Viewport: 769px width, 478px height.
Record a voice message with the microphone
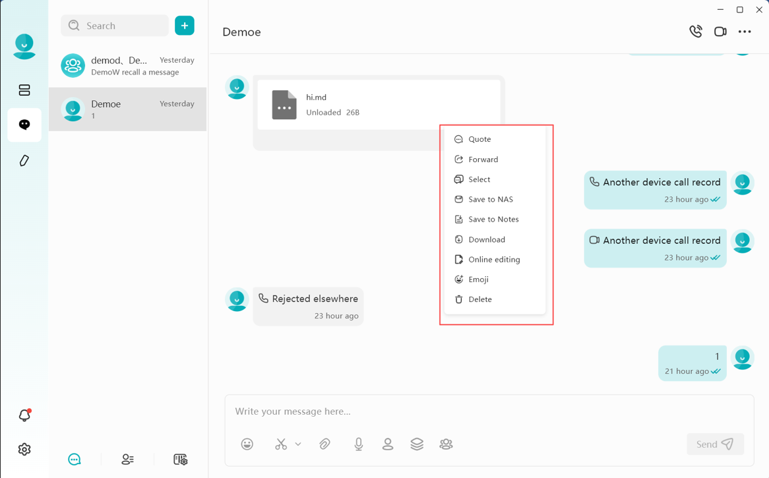click(x=359, y=444)
